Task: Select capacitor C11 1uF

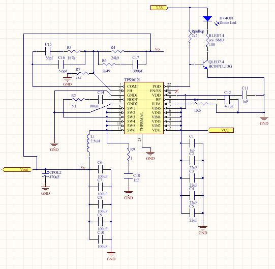Action: tap(245, 95)
